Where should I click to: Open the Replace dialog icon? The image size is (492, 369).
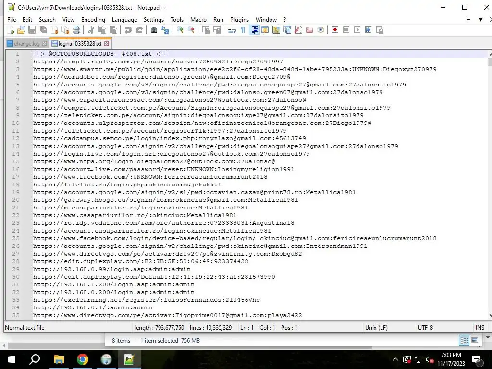[x=165, y=30]
